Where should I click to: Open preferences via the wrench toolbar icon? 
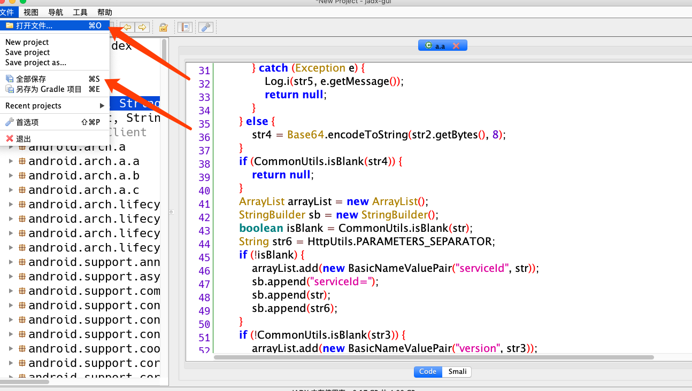(x=206, y=27)
